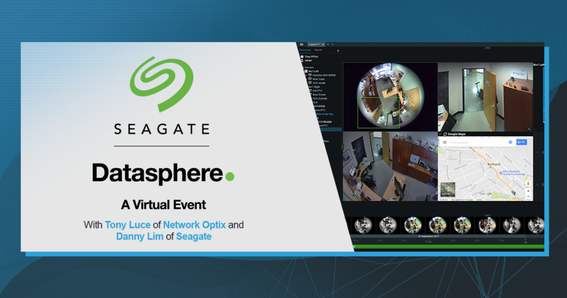The image size is (567, 298).
Task: Select the Resources panel tab
Action: point(305,50)
